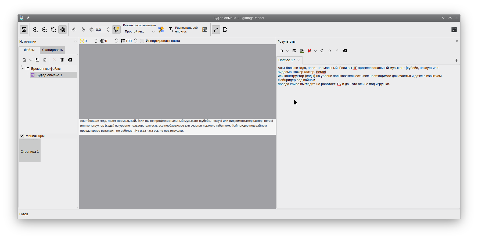Click the page export icon after pencil

click(x=225, y=30)
